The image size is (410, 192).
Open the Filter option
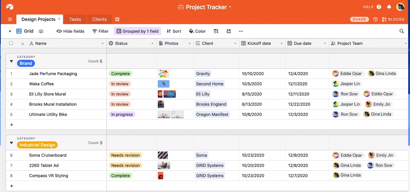(100, 31)
